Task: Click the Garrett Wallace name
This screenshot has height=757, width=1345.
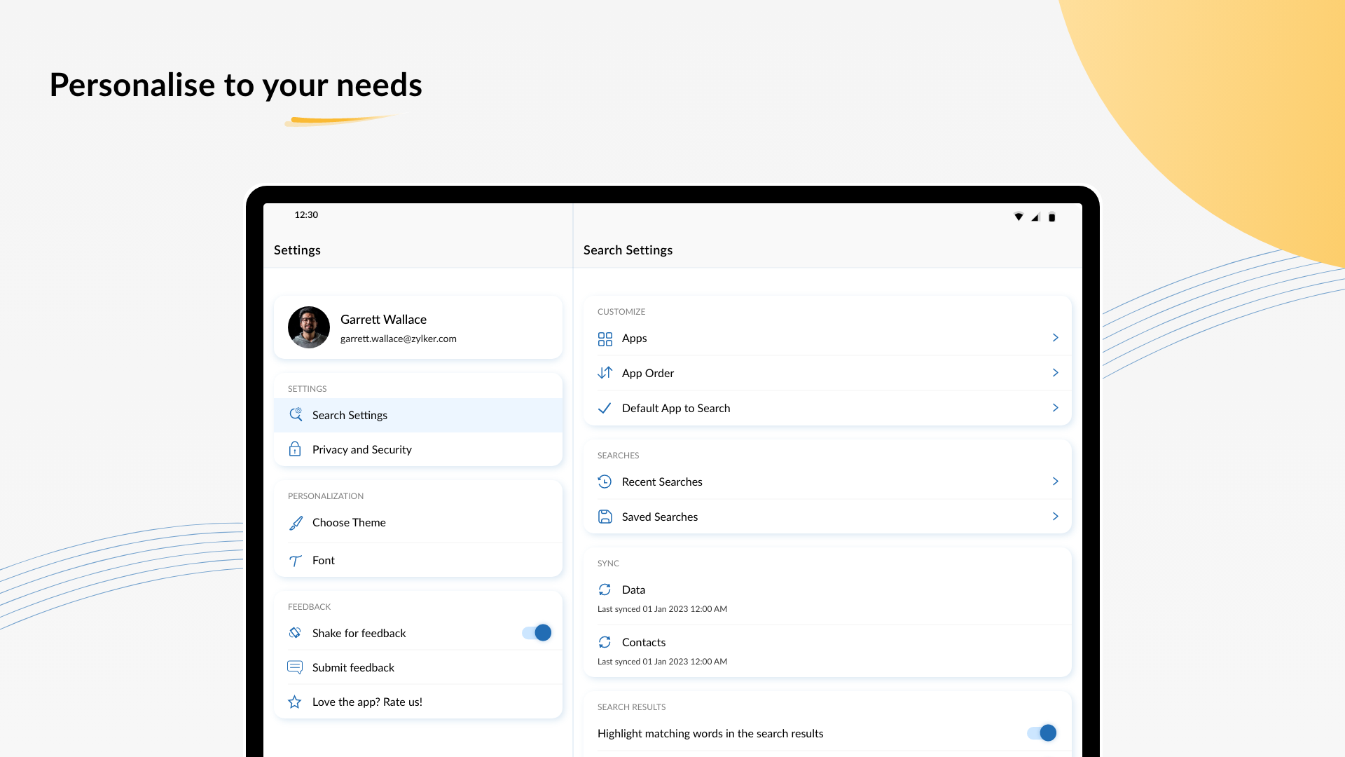Action: click(383, 320)
